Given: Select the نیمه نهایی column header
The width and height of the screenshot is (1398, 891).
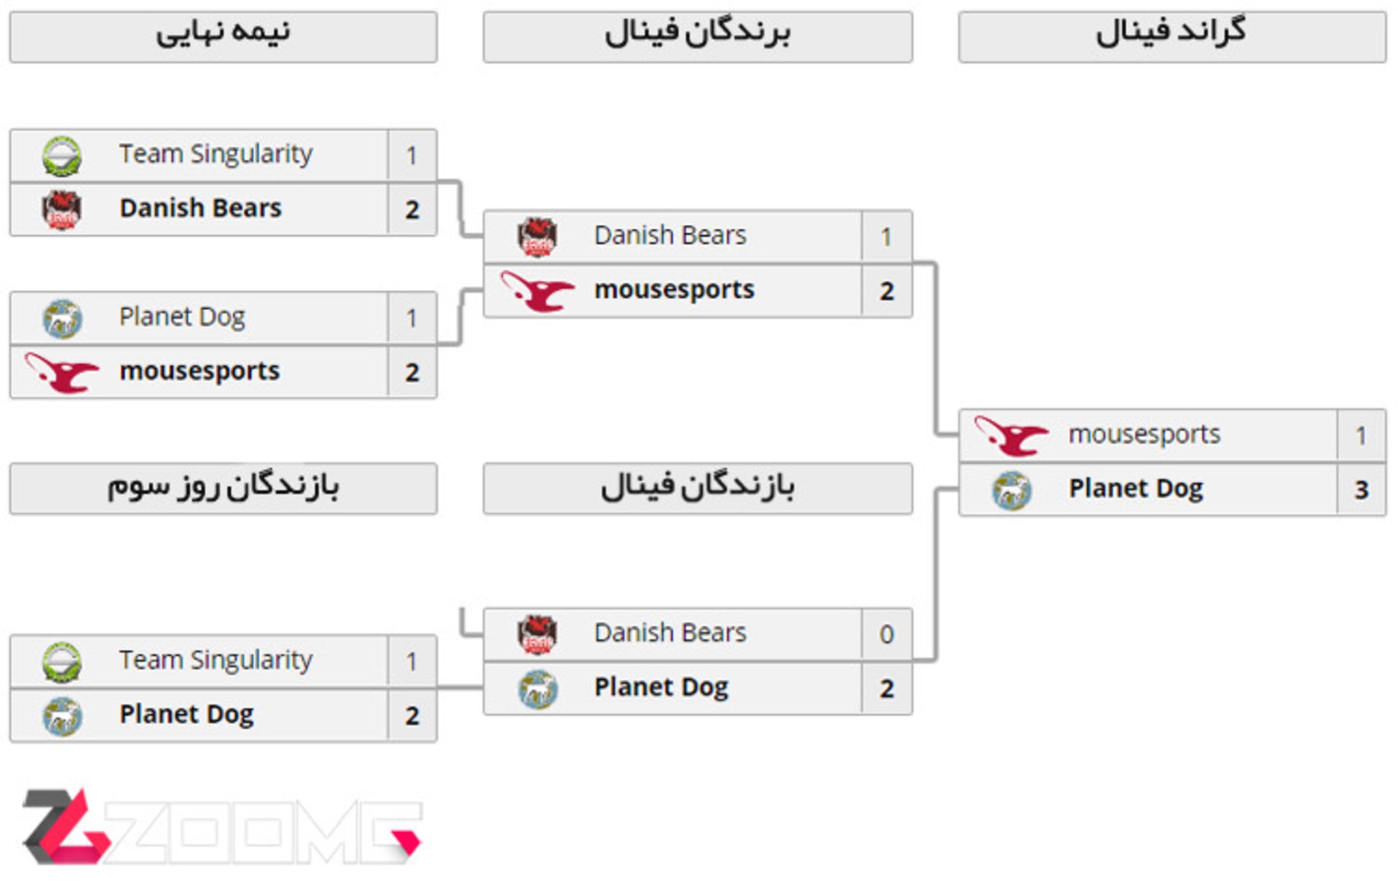Looking at the screenshot, I should (x=224, y=36).
